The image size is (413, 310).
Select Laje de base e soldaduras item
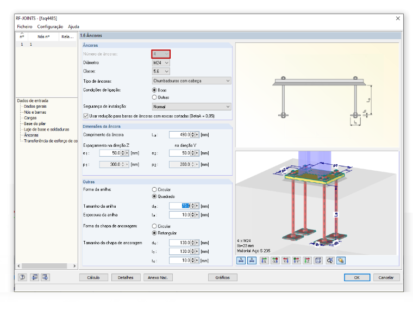pyautogui.click(x=46, y=129)
